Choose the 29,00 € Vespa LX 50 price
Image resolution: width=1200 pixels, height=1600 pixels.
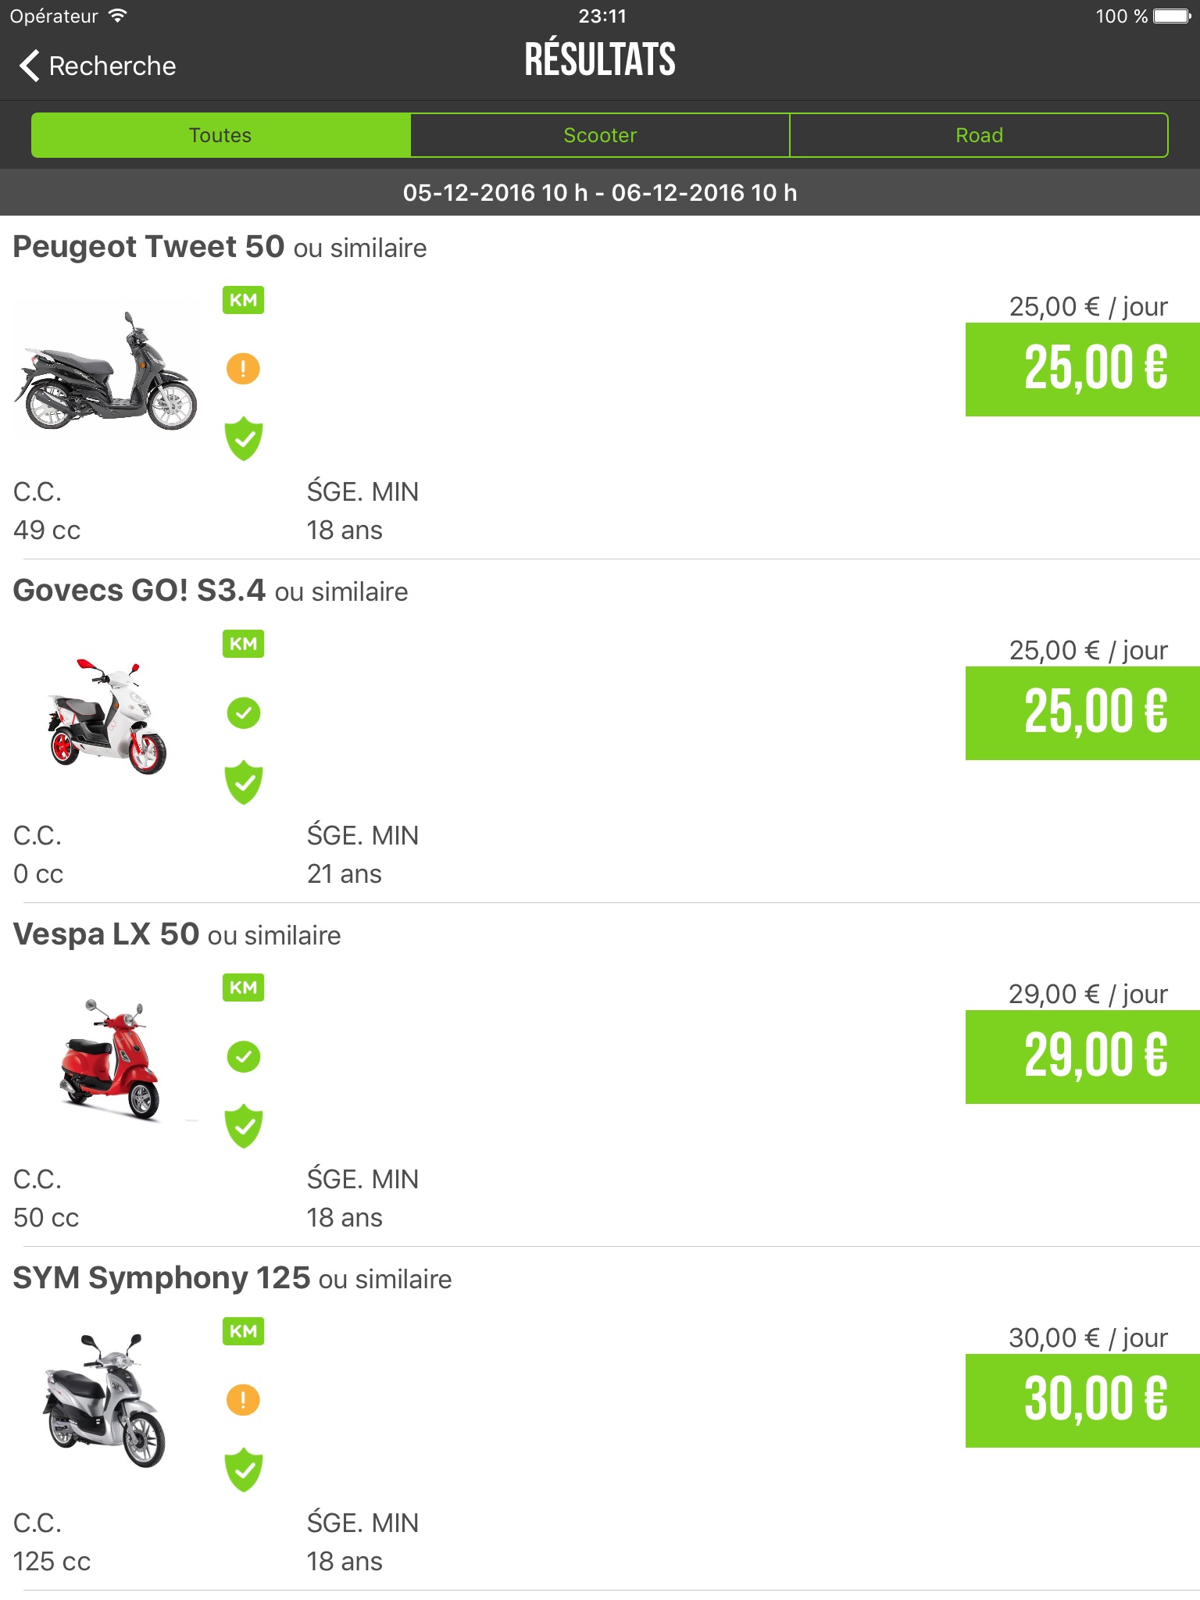click(x=1082, y=1056)
